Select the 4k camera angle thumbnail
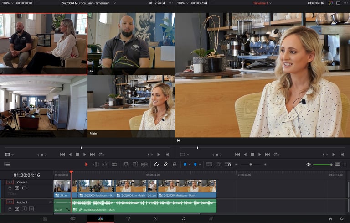Viewport: 350px width, 223px height. (x=131, y=44)
